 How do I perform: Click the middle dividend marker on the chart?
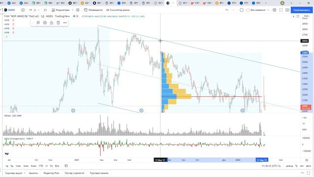141,110
